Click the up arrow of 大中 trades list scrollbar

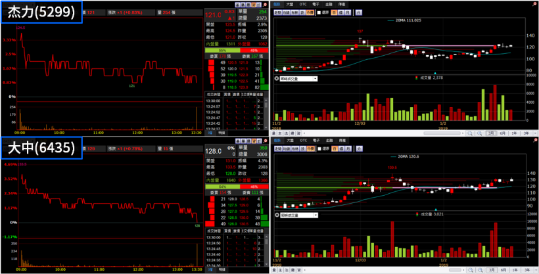pos(266,237)
